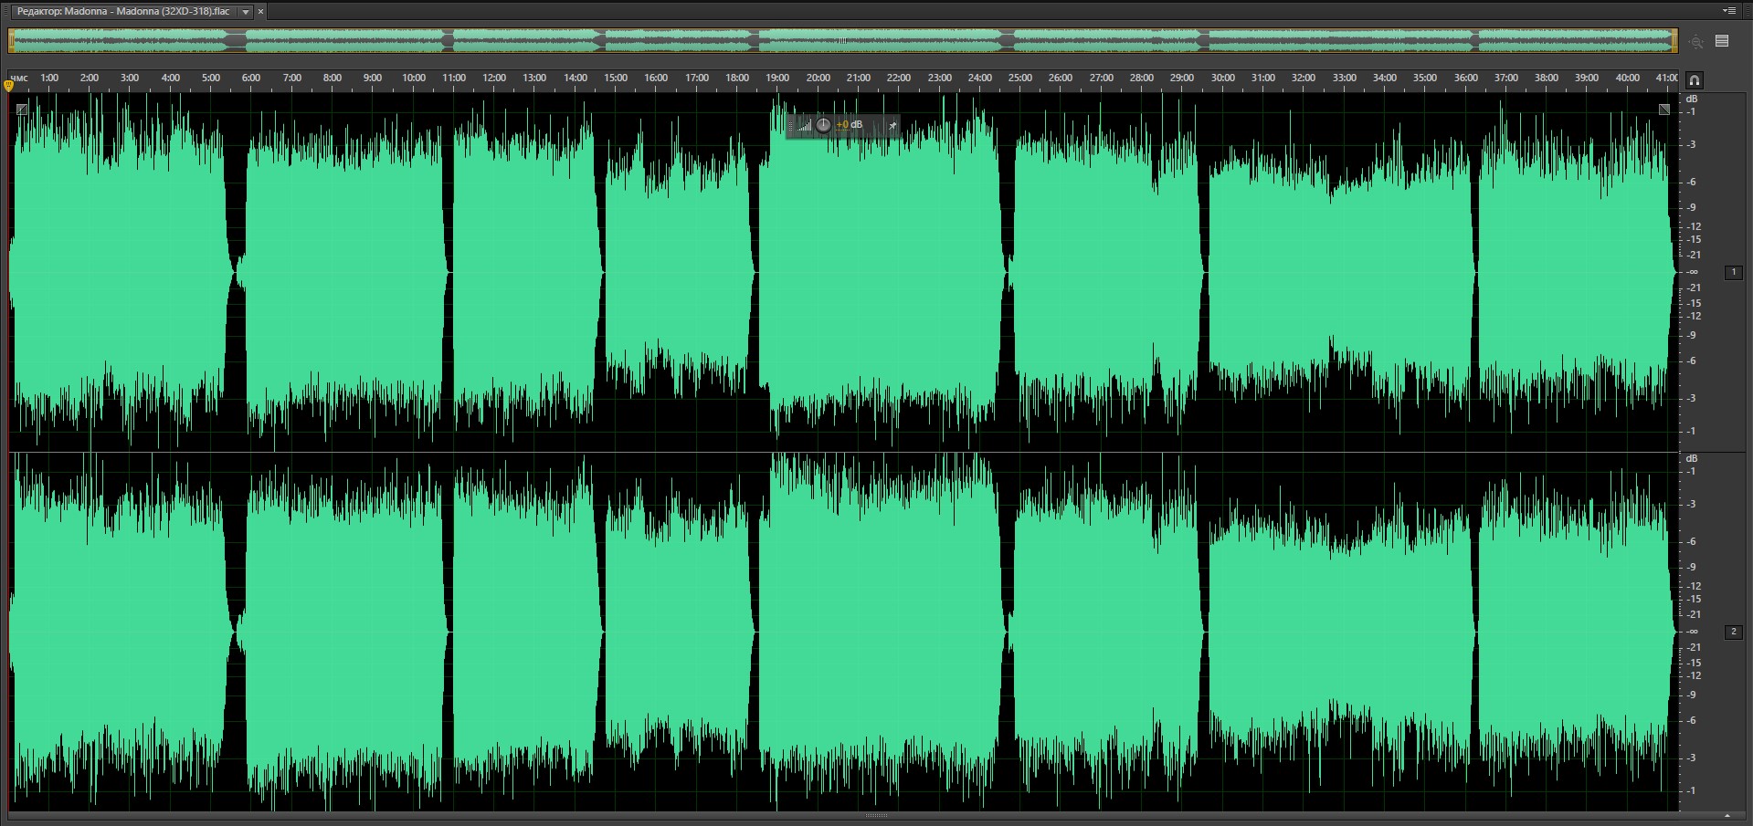Click the small arrow at bottom-right corner
This screenshot has height=826, width=1753.
(1727, 816)
